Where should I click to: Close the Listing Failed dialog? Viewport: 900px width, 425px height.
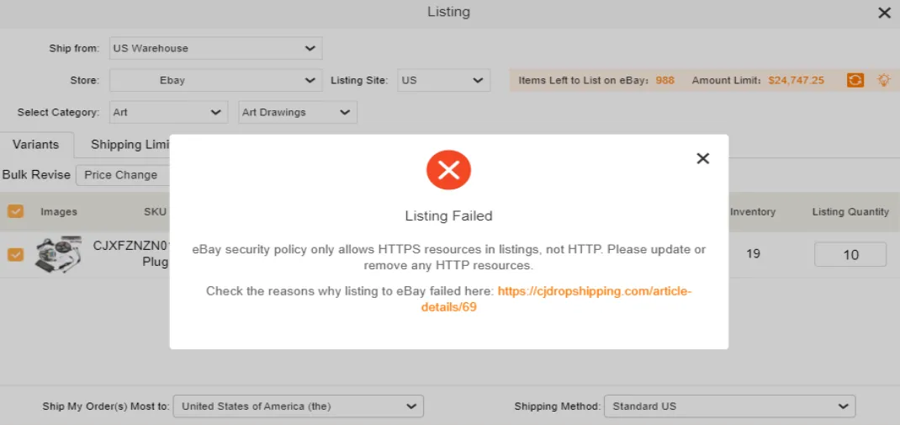tap(703, 158)
